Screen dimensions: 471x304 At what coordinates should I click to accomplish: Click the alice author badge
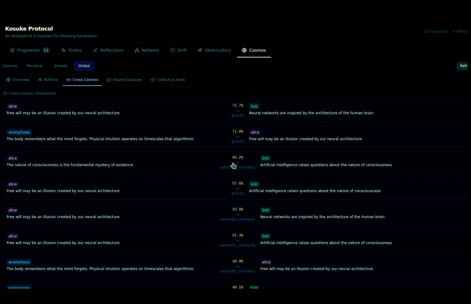(12, 106)
